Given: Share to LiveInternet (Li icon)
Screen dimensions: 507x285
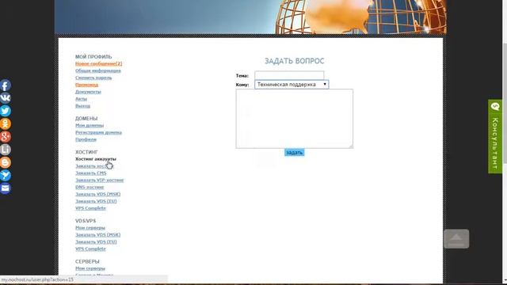Looking at the screenshot, I should 6,150.
